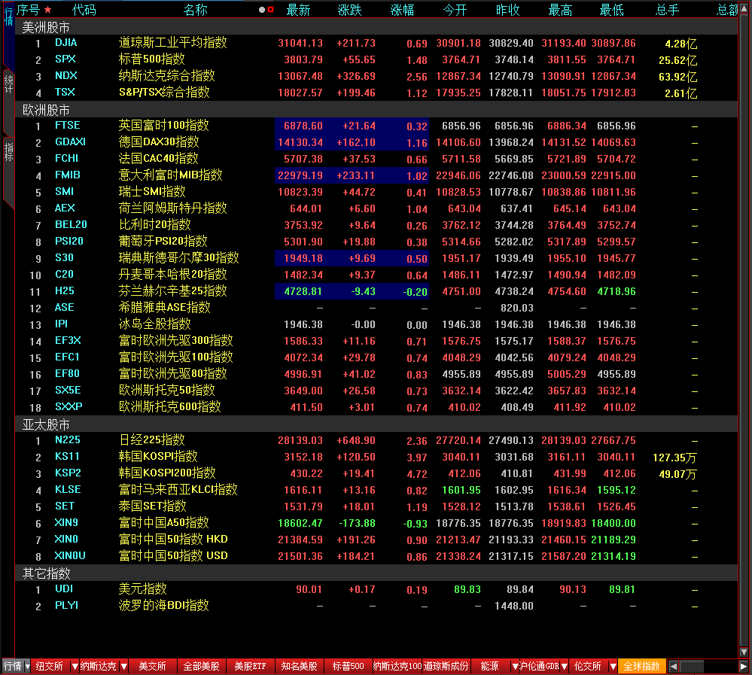
Task: Select 芬兰赫尔辛基25指数 row name
Action: pos(172,291)
